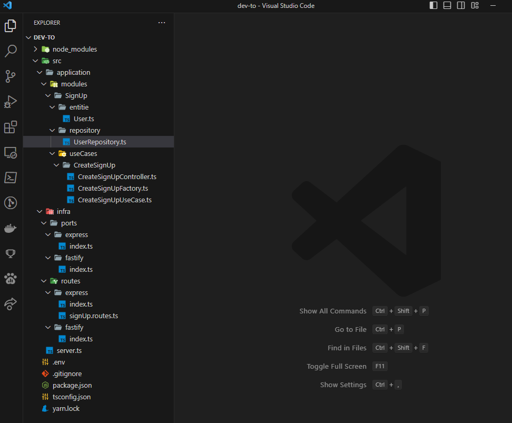Open the trophy icon view

[11, 253]
